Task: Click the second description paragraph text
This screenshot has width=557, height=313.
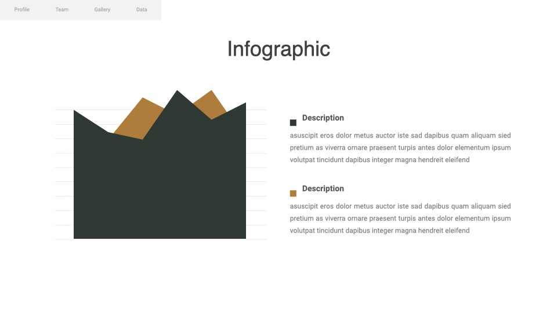Action: (400, 219)
